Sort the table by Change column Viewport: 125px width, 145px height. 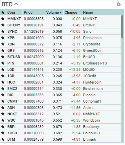(x=71, y=12)
